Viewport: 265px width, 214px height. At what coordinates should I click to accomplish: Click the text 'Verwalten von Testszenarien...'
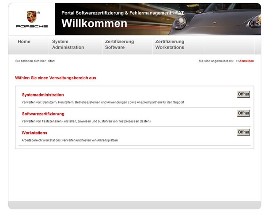(x=86, y=121)
